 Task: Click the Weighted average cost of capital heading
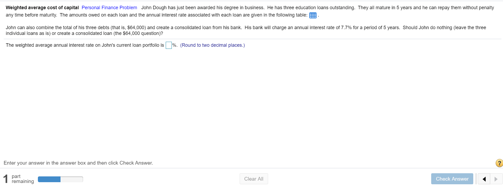pos(42,7)
